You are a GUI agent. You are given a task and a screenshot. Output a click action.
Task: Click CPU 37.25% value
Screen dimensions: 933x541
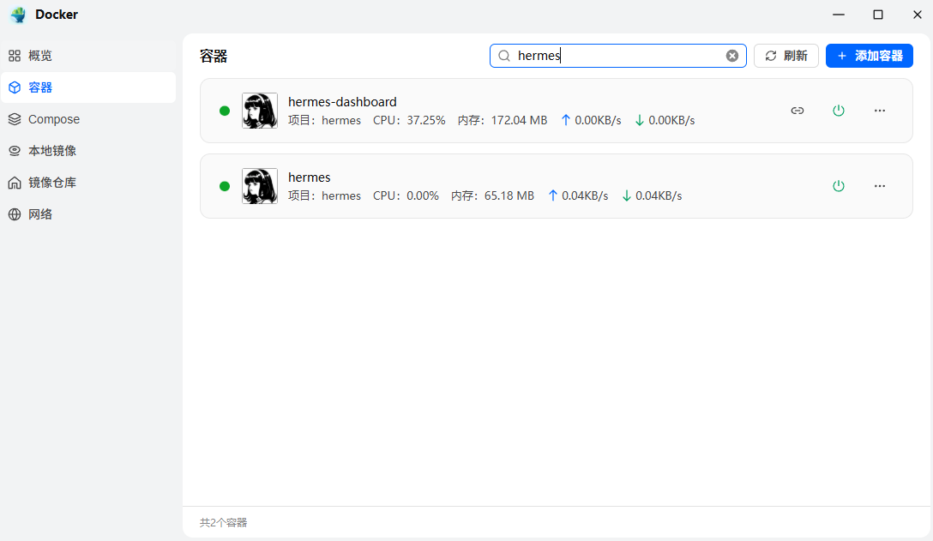pyautogui.click(x=426, y=120)
